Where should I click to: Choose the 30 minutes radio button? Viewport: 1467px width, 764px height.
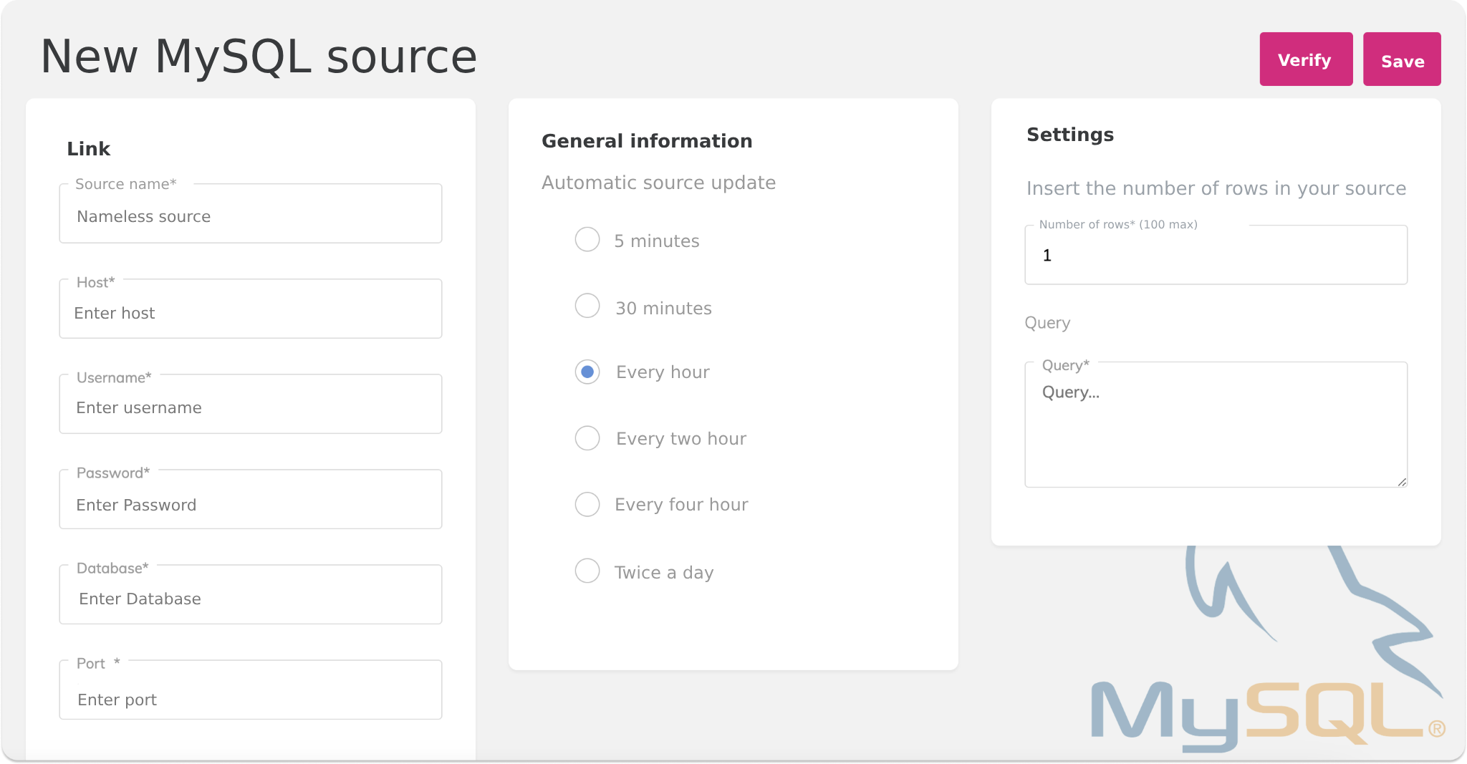click(587, 306)
